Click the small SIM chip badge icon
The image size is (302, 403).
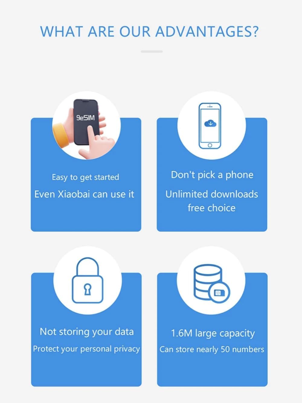[x=220, y=293]
